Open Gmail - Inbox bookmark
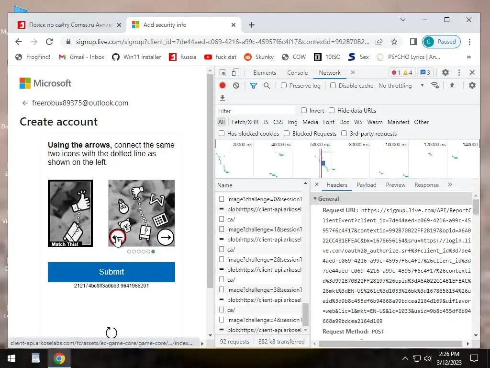 81,57
